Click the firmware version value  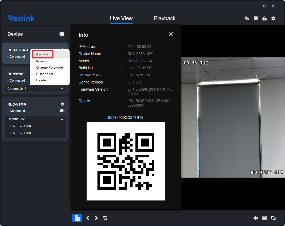[150, 91]
